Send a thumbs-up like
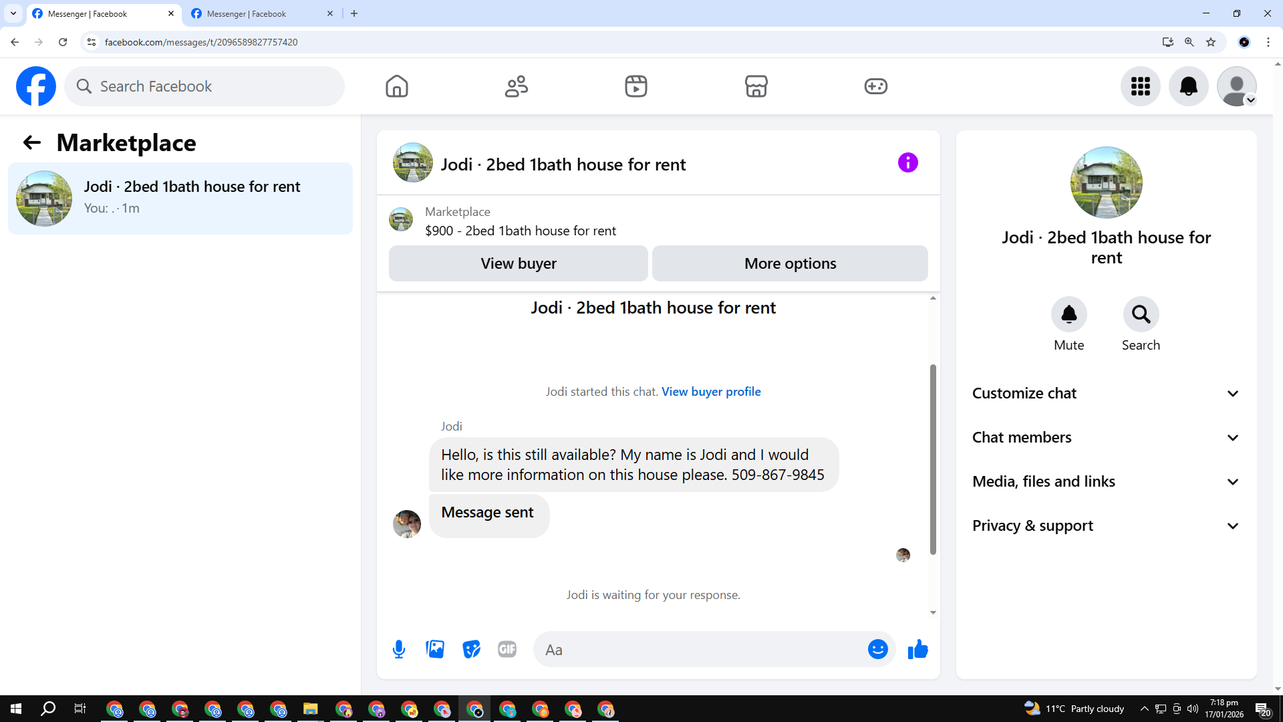The height and width of the screenshot is (722, 1283). (x=917, y=649)
